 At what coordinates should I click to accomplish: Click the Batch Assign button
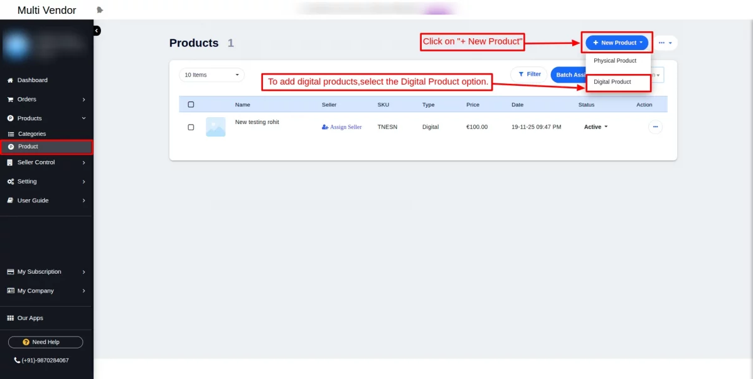[x=568, y=75]
